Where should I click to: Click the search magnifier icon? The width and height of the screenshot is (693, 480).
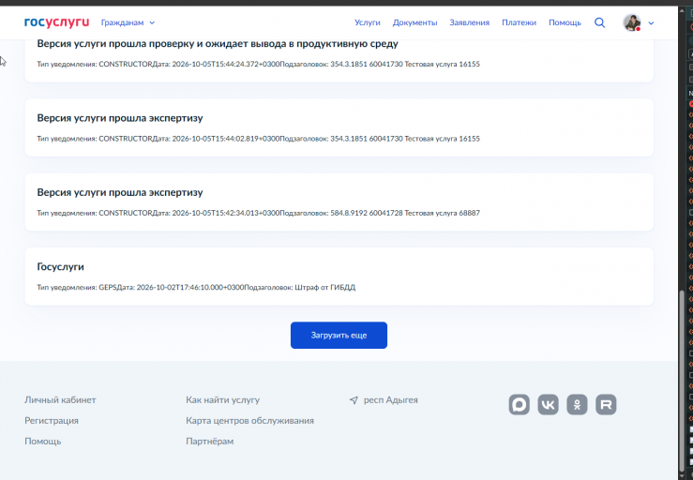click(x=599, y=22)
